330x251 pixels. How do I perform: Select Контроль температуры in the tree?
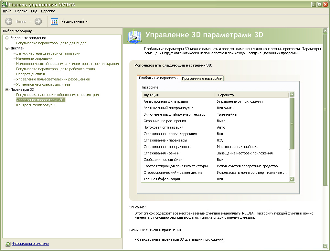(x=36, y=105)
